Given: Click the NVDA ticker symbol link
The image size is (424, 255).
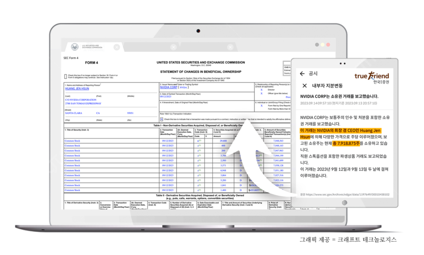Looking at the screenshot, I should (184, 87).
